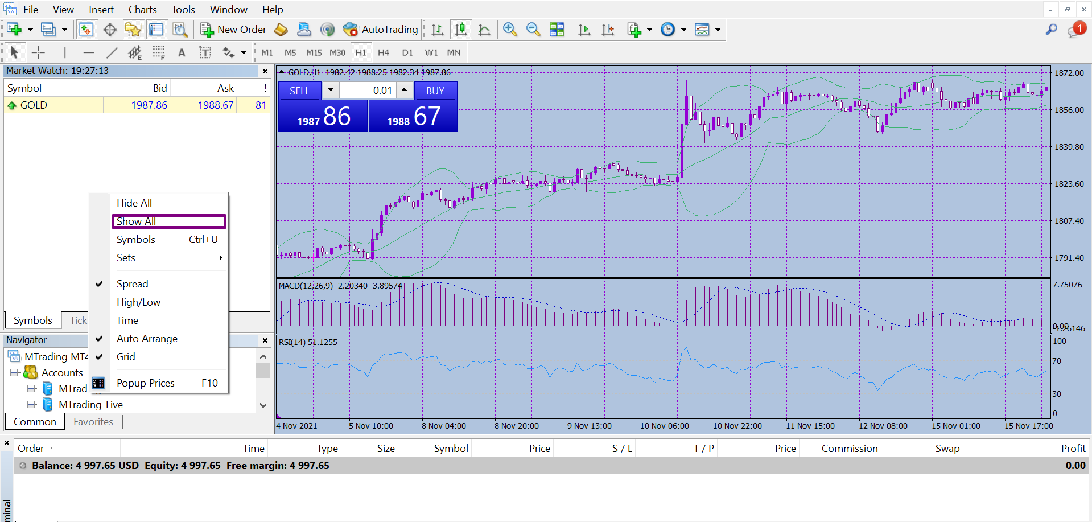The image size is (1092, 522).
Task: Toggle the chart shift icon
Action: pos(608,30)
